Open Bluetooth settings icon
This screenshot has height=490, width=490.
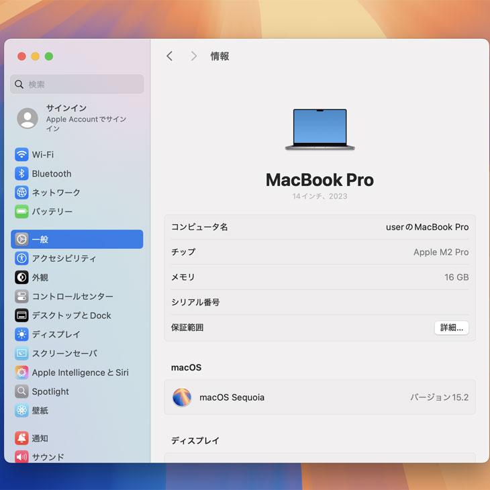[21, 174]
